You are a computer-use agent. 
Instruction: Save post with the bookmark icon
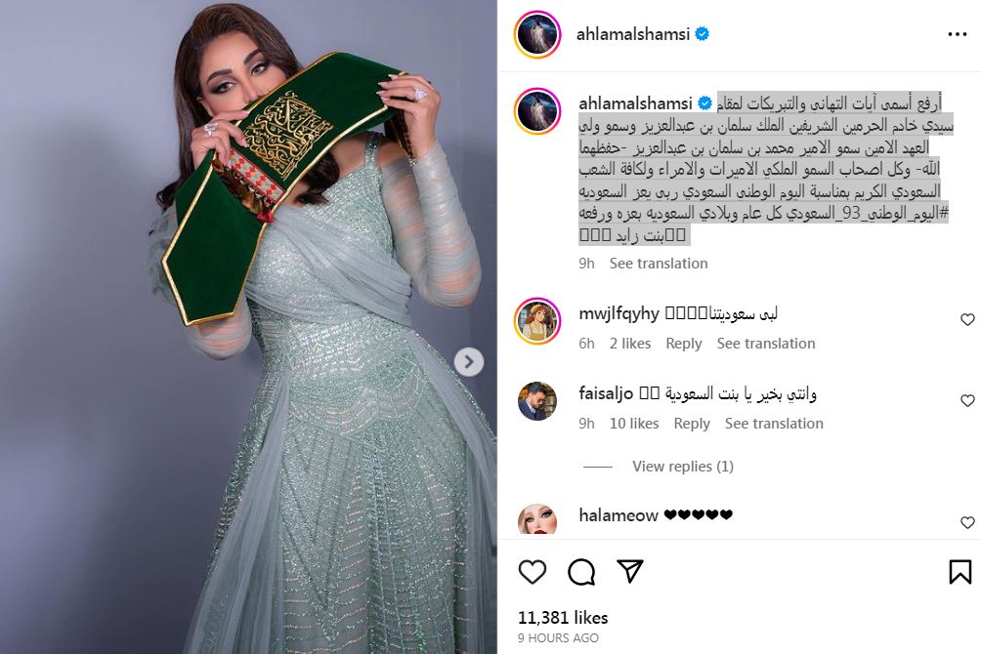click(960, 571)
